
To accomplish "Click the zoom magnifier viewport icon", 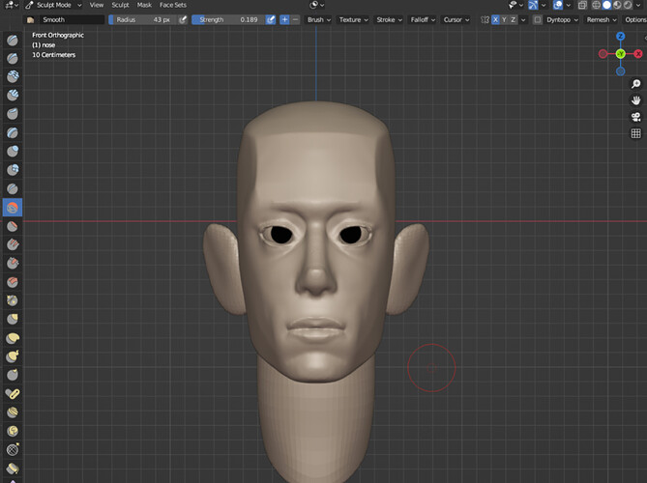I will [635, 84].
